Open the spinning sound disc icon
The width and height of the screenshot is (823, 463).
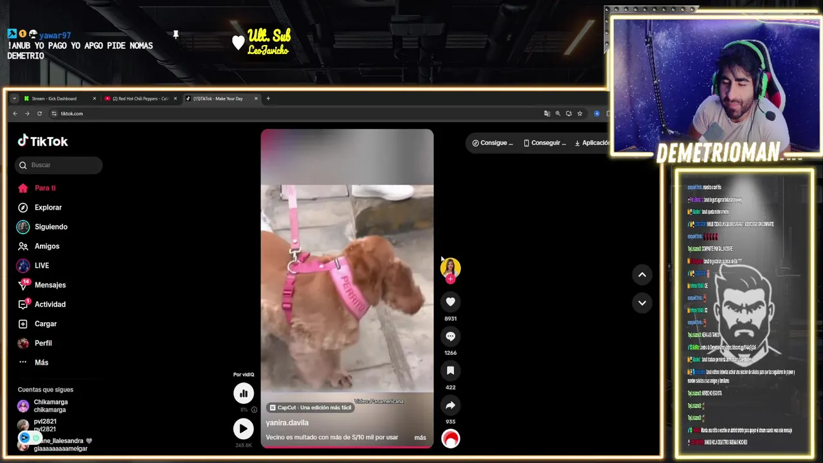coord(451,439)
